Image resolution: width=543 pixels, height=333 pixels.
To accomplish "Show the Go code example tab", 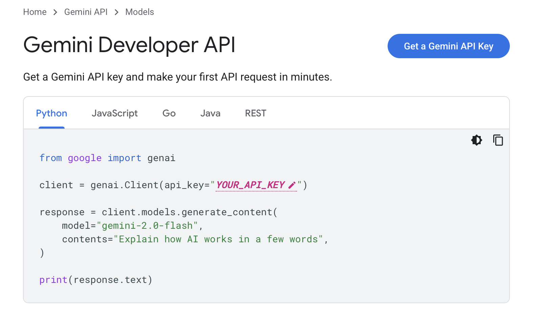I will [x=169, y=113].
